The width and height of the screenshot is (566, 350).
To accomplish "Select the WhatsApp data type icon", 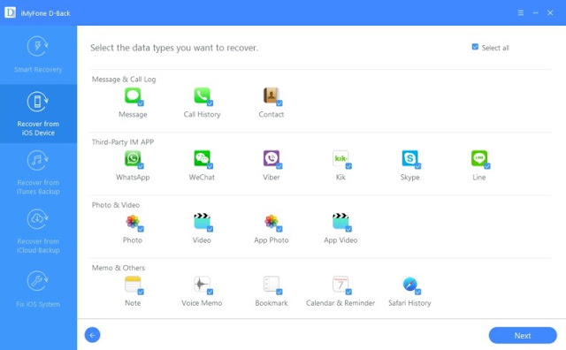I will coord(133,158).
